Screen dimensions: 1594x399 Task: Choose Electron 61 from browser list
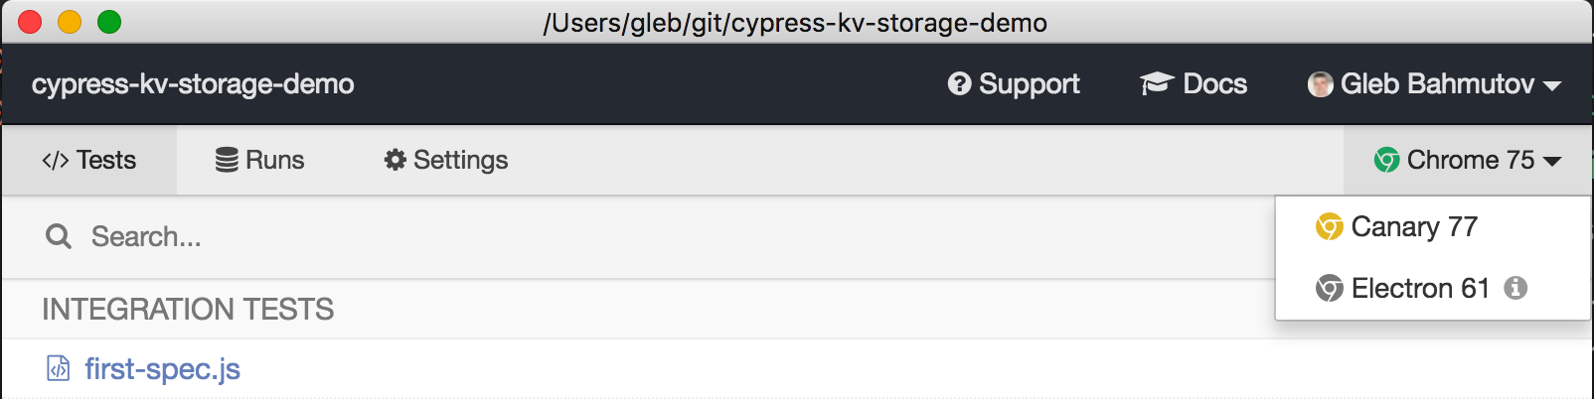click(1420, 289)
